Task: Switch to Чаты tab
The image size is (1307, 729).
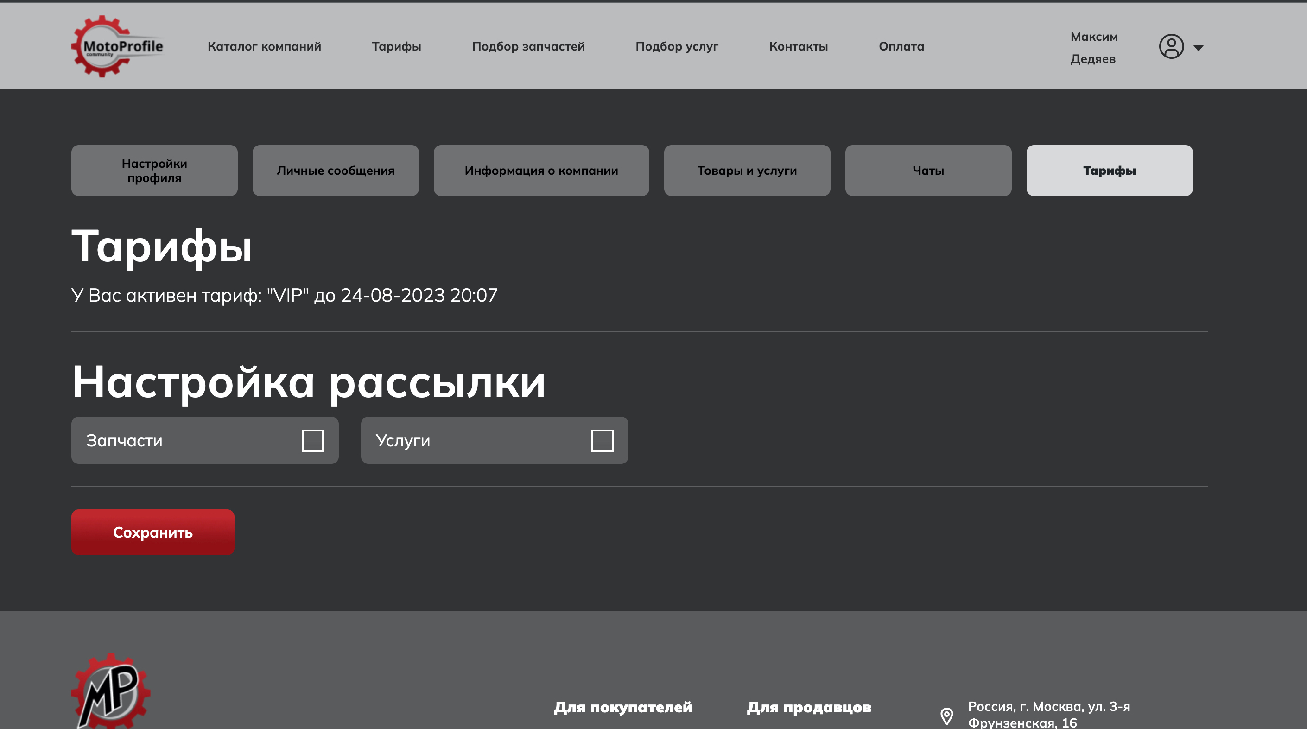Action: [928, 171]
